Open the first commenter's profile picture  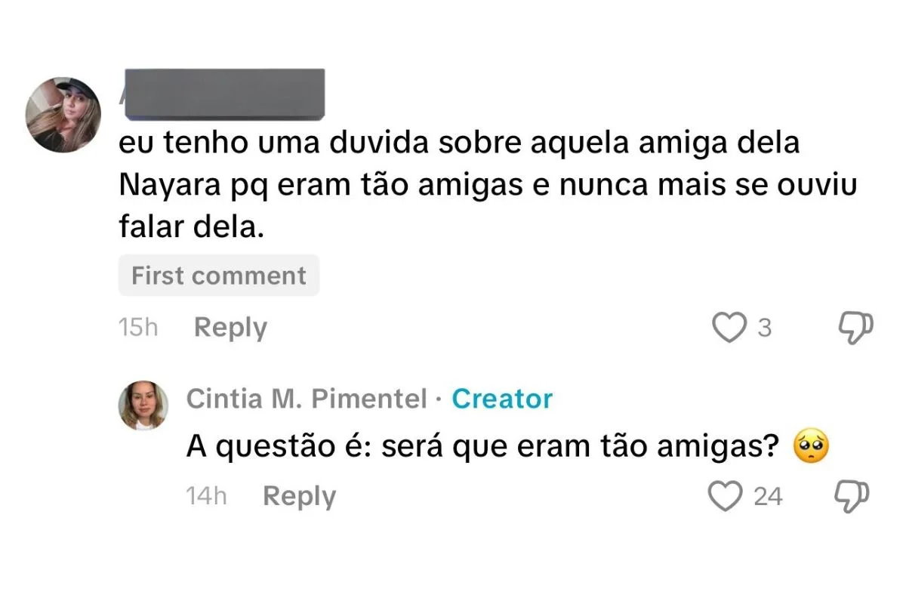(63, 115)
